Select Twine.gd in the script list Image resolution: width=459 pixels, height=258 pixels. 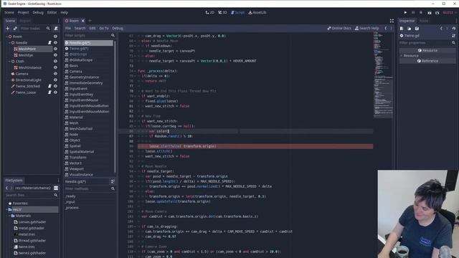pyautogui.click(x=89, y=49)
